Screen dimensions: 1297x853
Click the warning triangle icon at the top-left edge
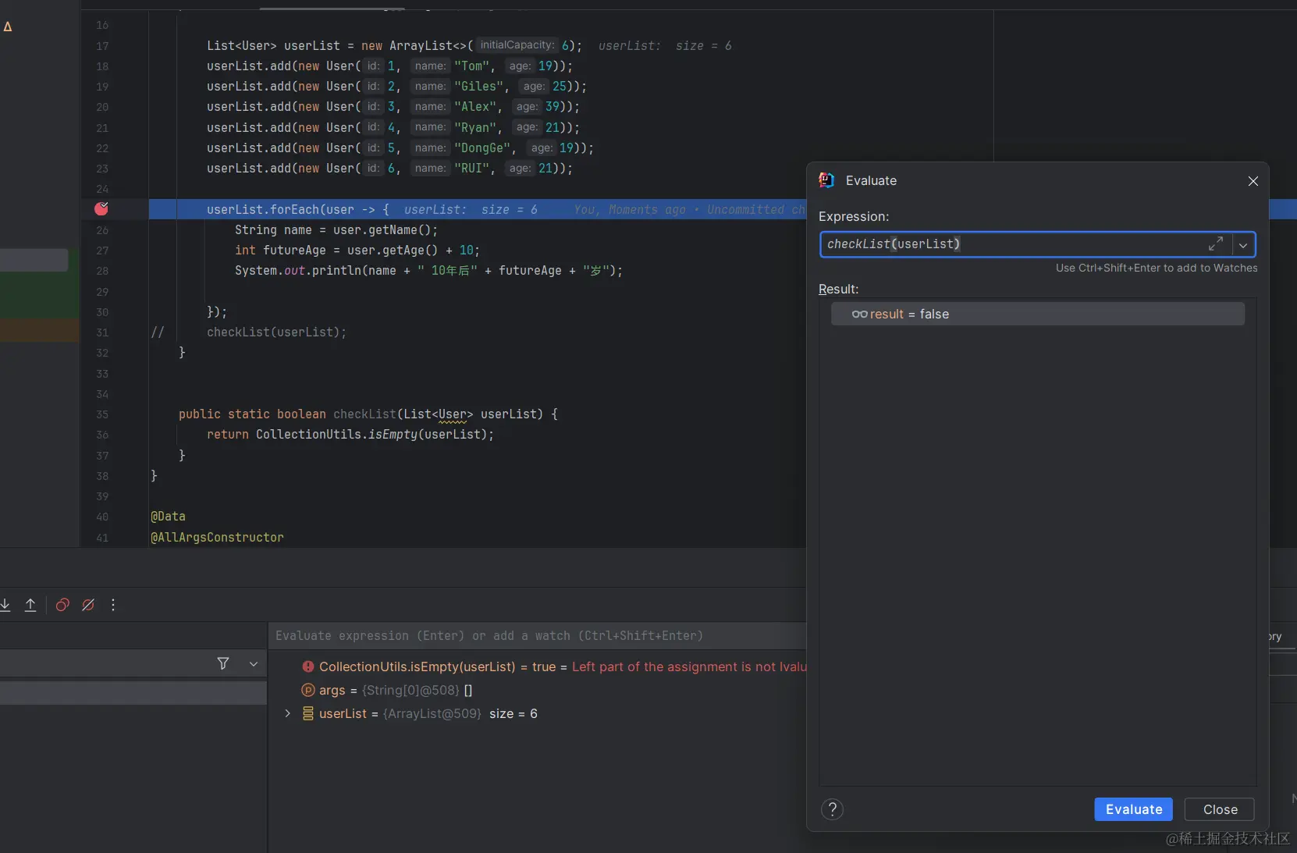[8, 27]
